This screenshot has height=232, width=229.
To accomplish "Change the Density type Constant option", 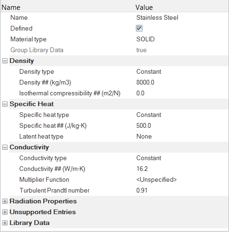I will [x=182, y=72].
